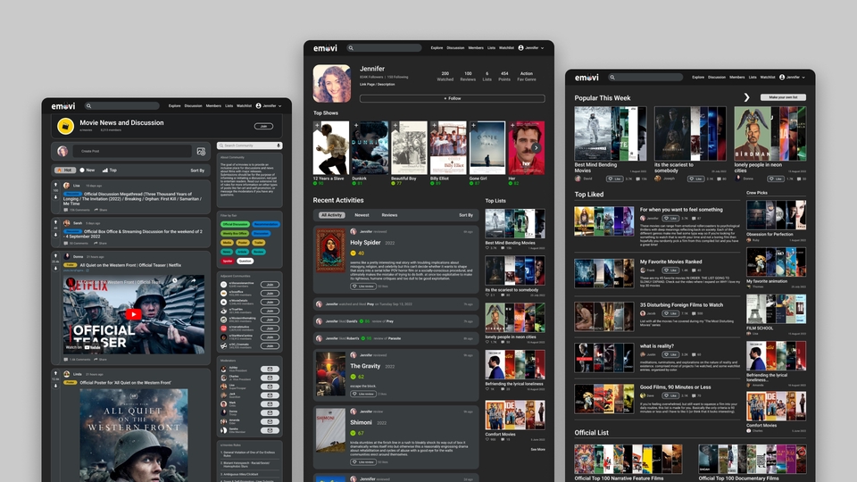
Task: Click the search icon in the profile window header
Action: (351, 48)
